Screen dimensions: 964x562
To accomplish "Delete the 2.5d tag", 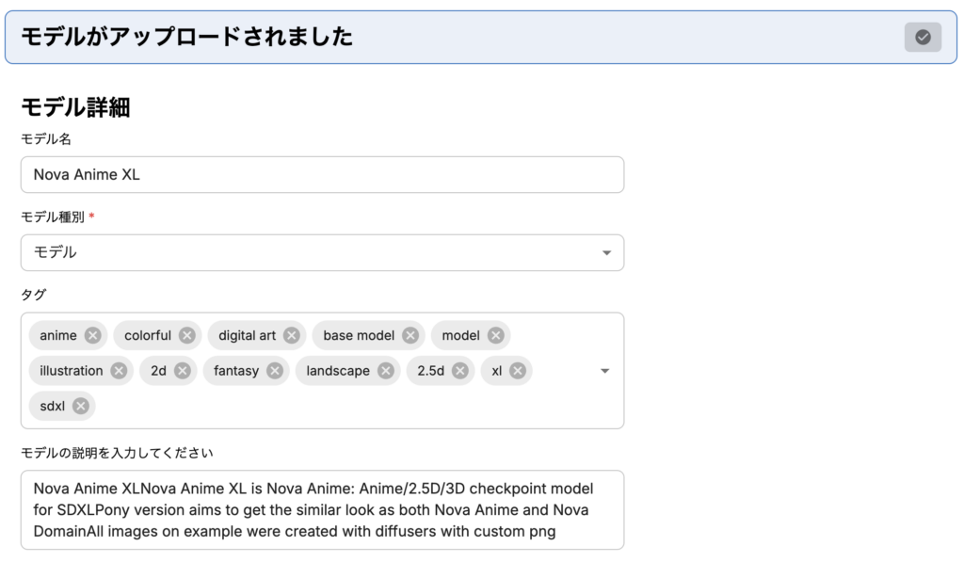I will (459, 371).
